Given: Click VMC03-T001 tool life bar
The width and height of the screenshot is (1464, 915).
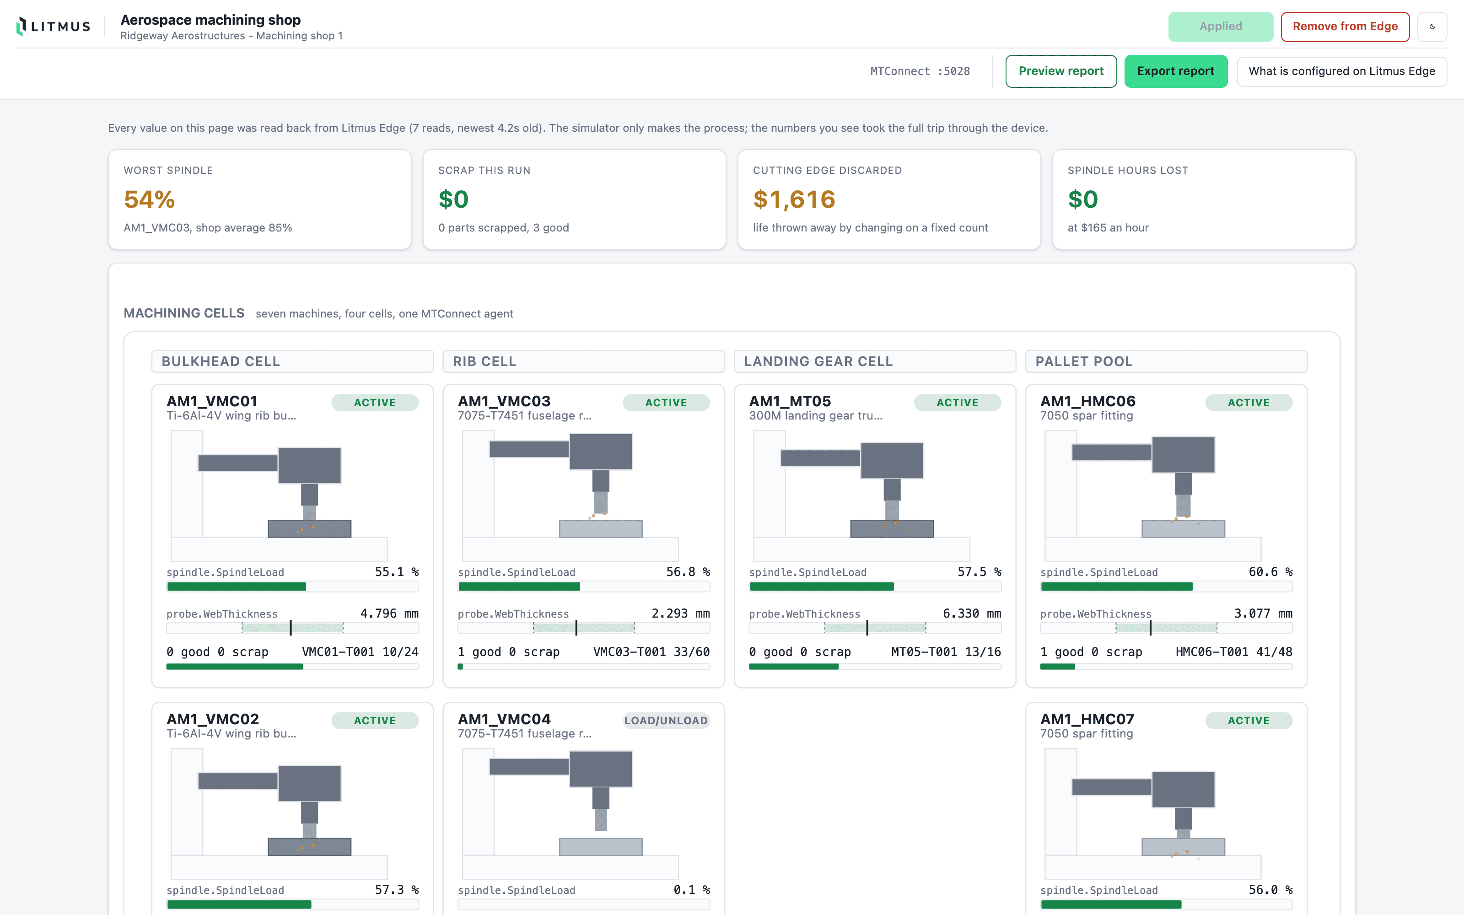Looking at the screenshot, I should [584, 667].
